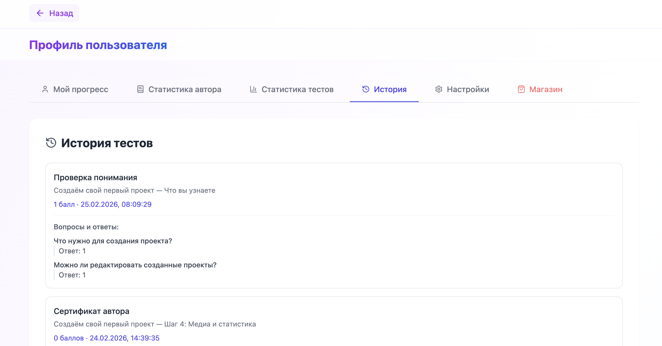Open the Сертификат автора test entry

pos(92,311)
